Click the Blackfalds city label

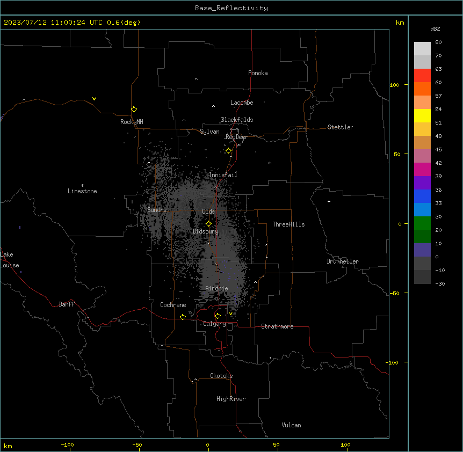(237, 120)
